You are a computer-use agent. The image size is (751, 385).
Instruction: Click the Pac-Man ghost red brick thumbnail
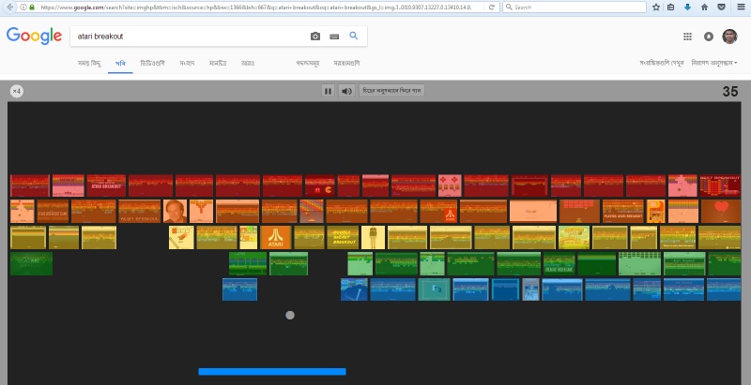(320, 185)
